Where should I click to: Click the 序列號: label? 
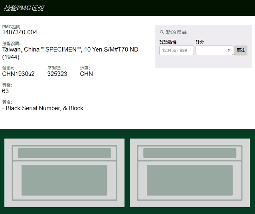pos(54,68)
